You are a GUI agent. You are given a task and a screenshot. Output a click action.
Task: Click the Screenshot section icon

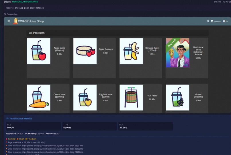pyautogui.click(x=5, y=14)
